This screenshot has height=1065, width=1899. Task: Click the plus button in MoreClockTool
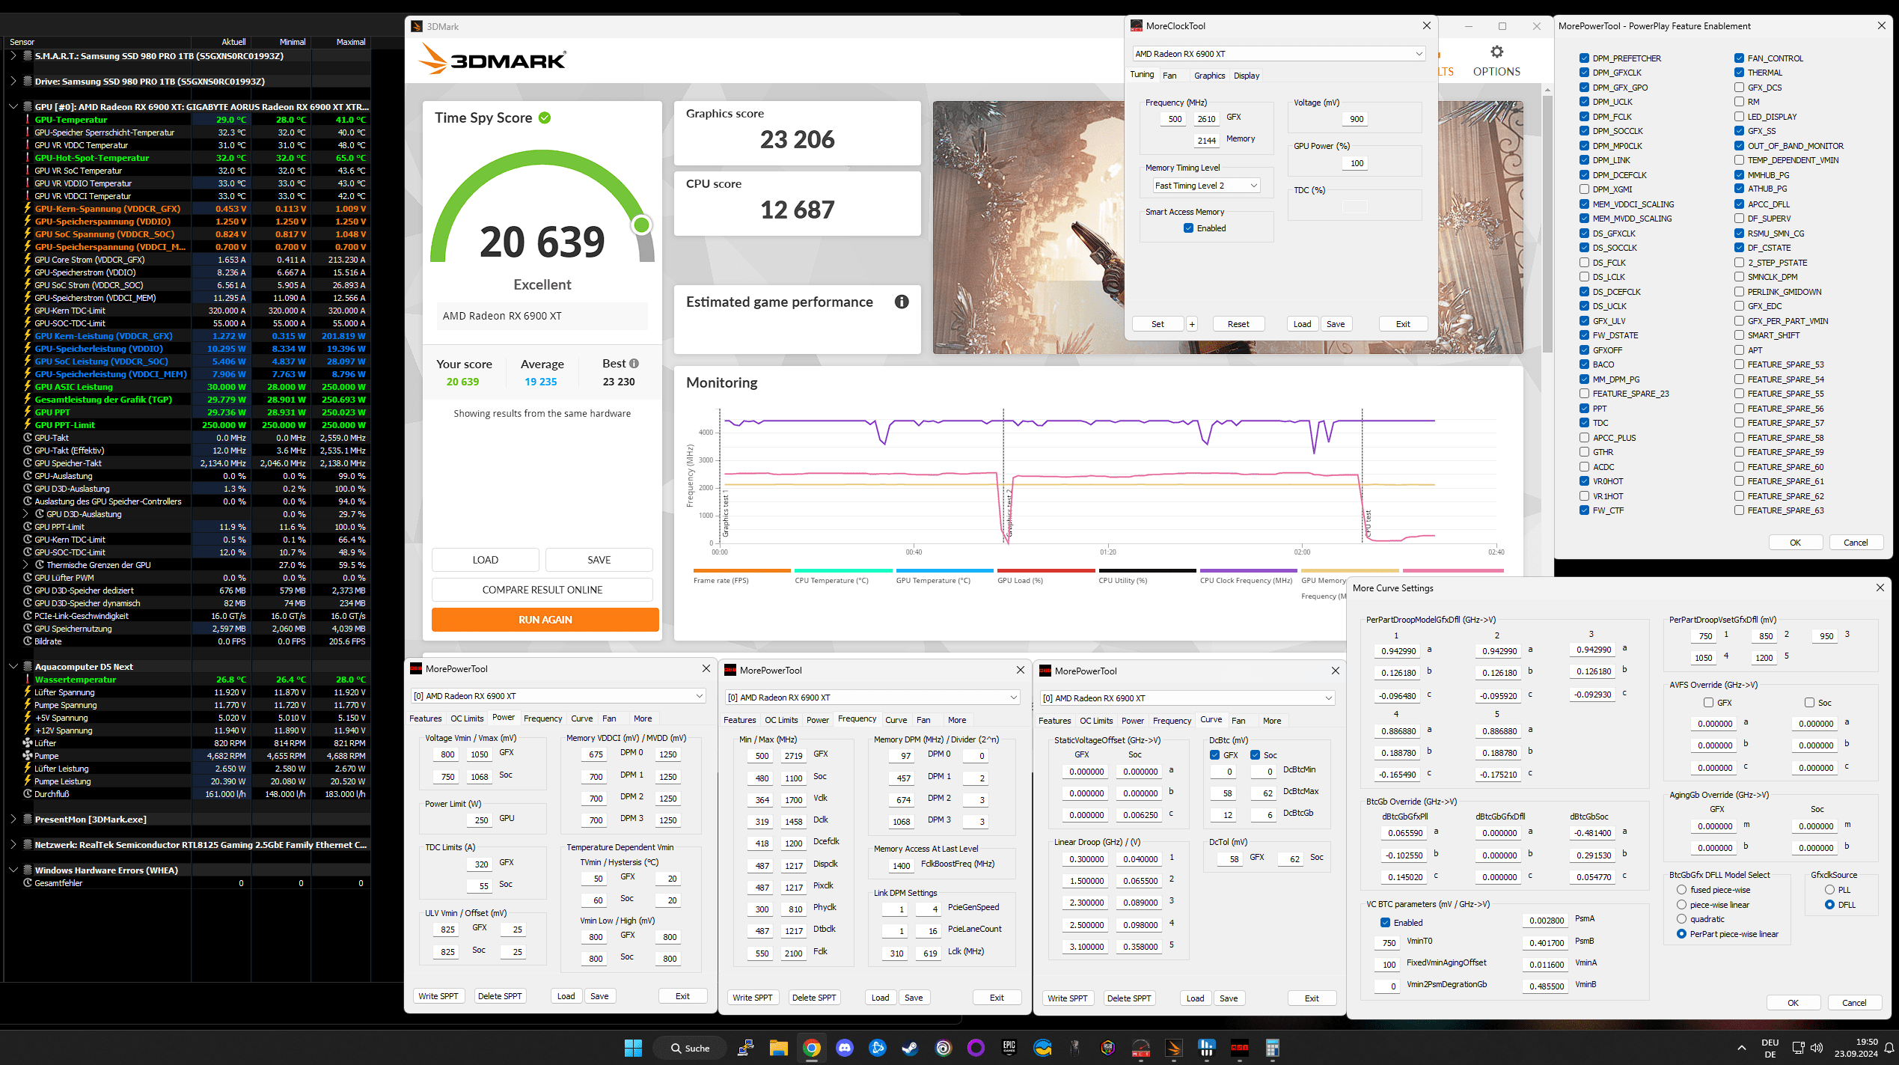tap(1192, 324)
